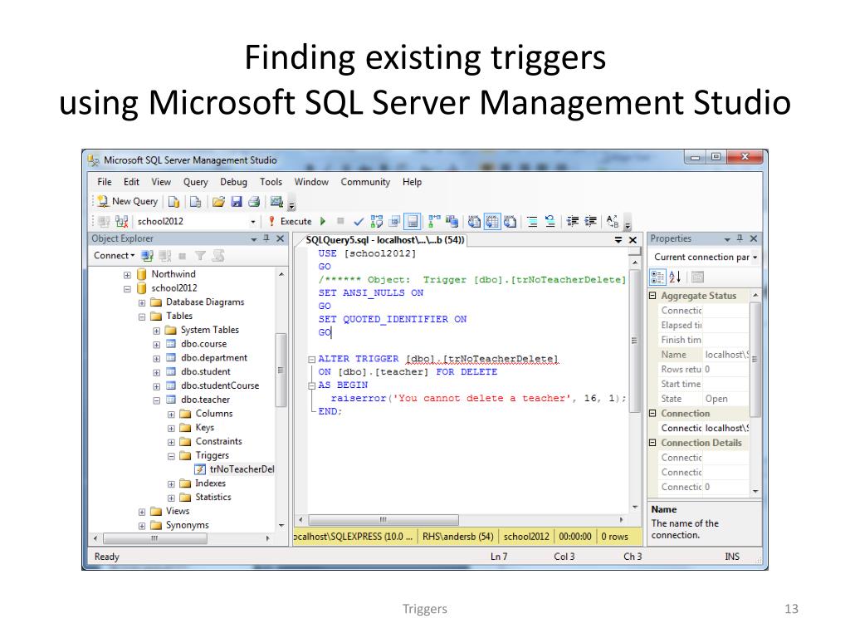Collapse the Aggregate Status section
Screen dimensions: 850x638
click(x=652, y=296)
